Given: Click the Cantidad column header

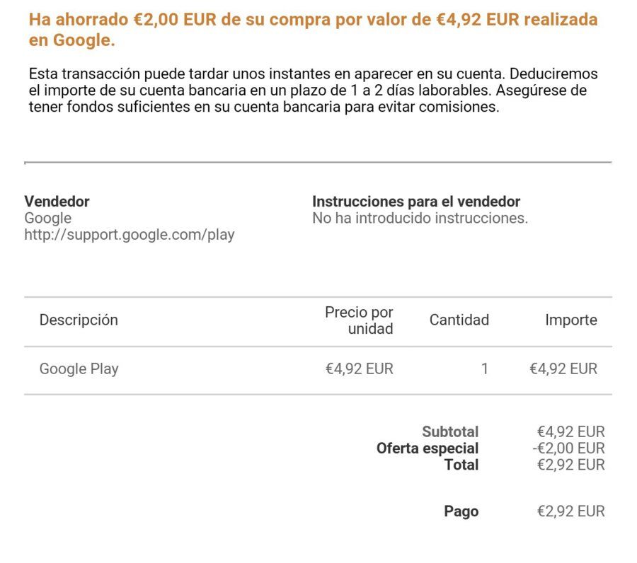Looking at the screenshot, I should [459, 320].
